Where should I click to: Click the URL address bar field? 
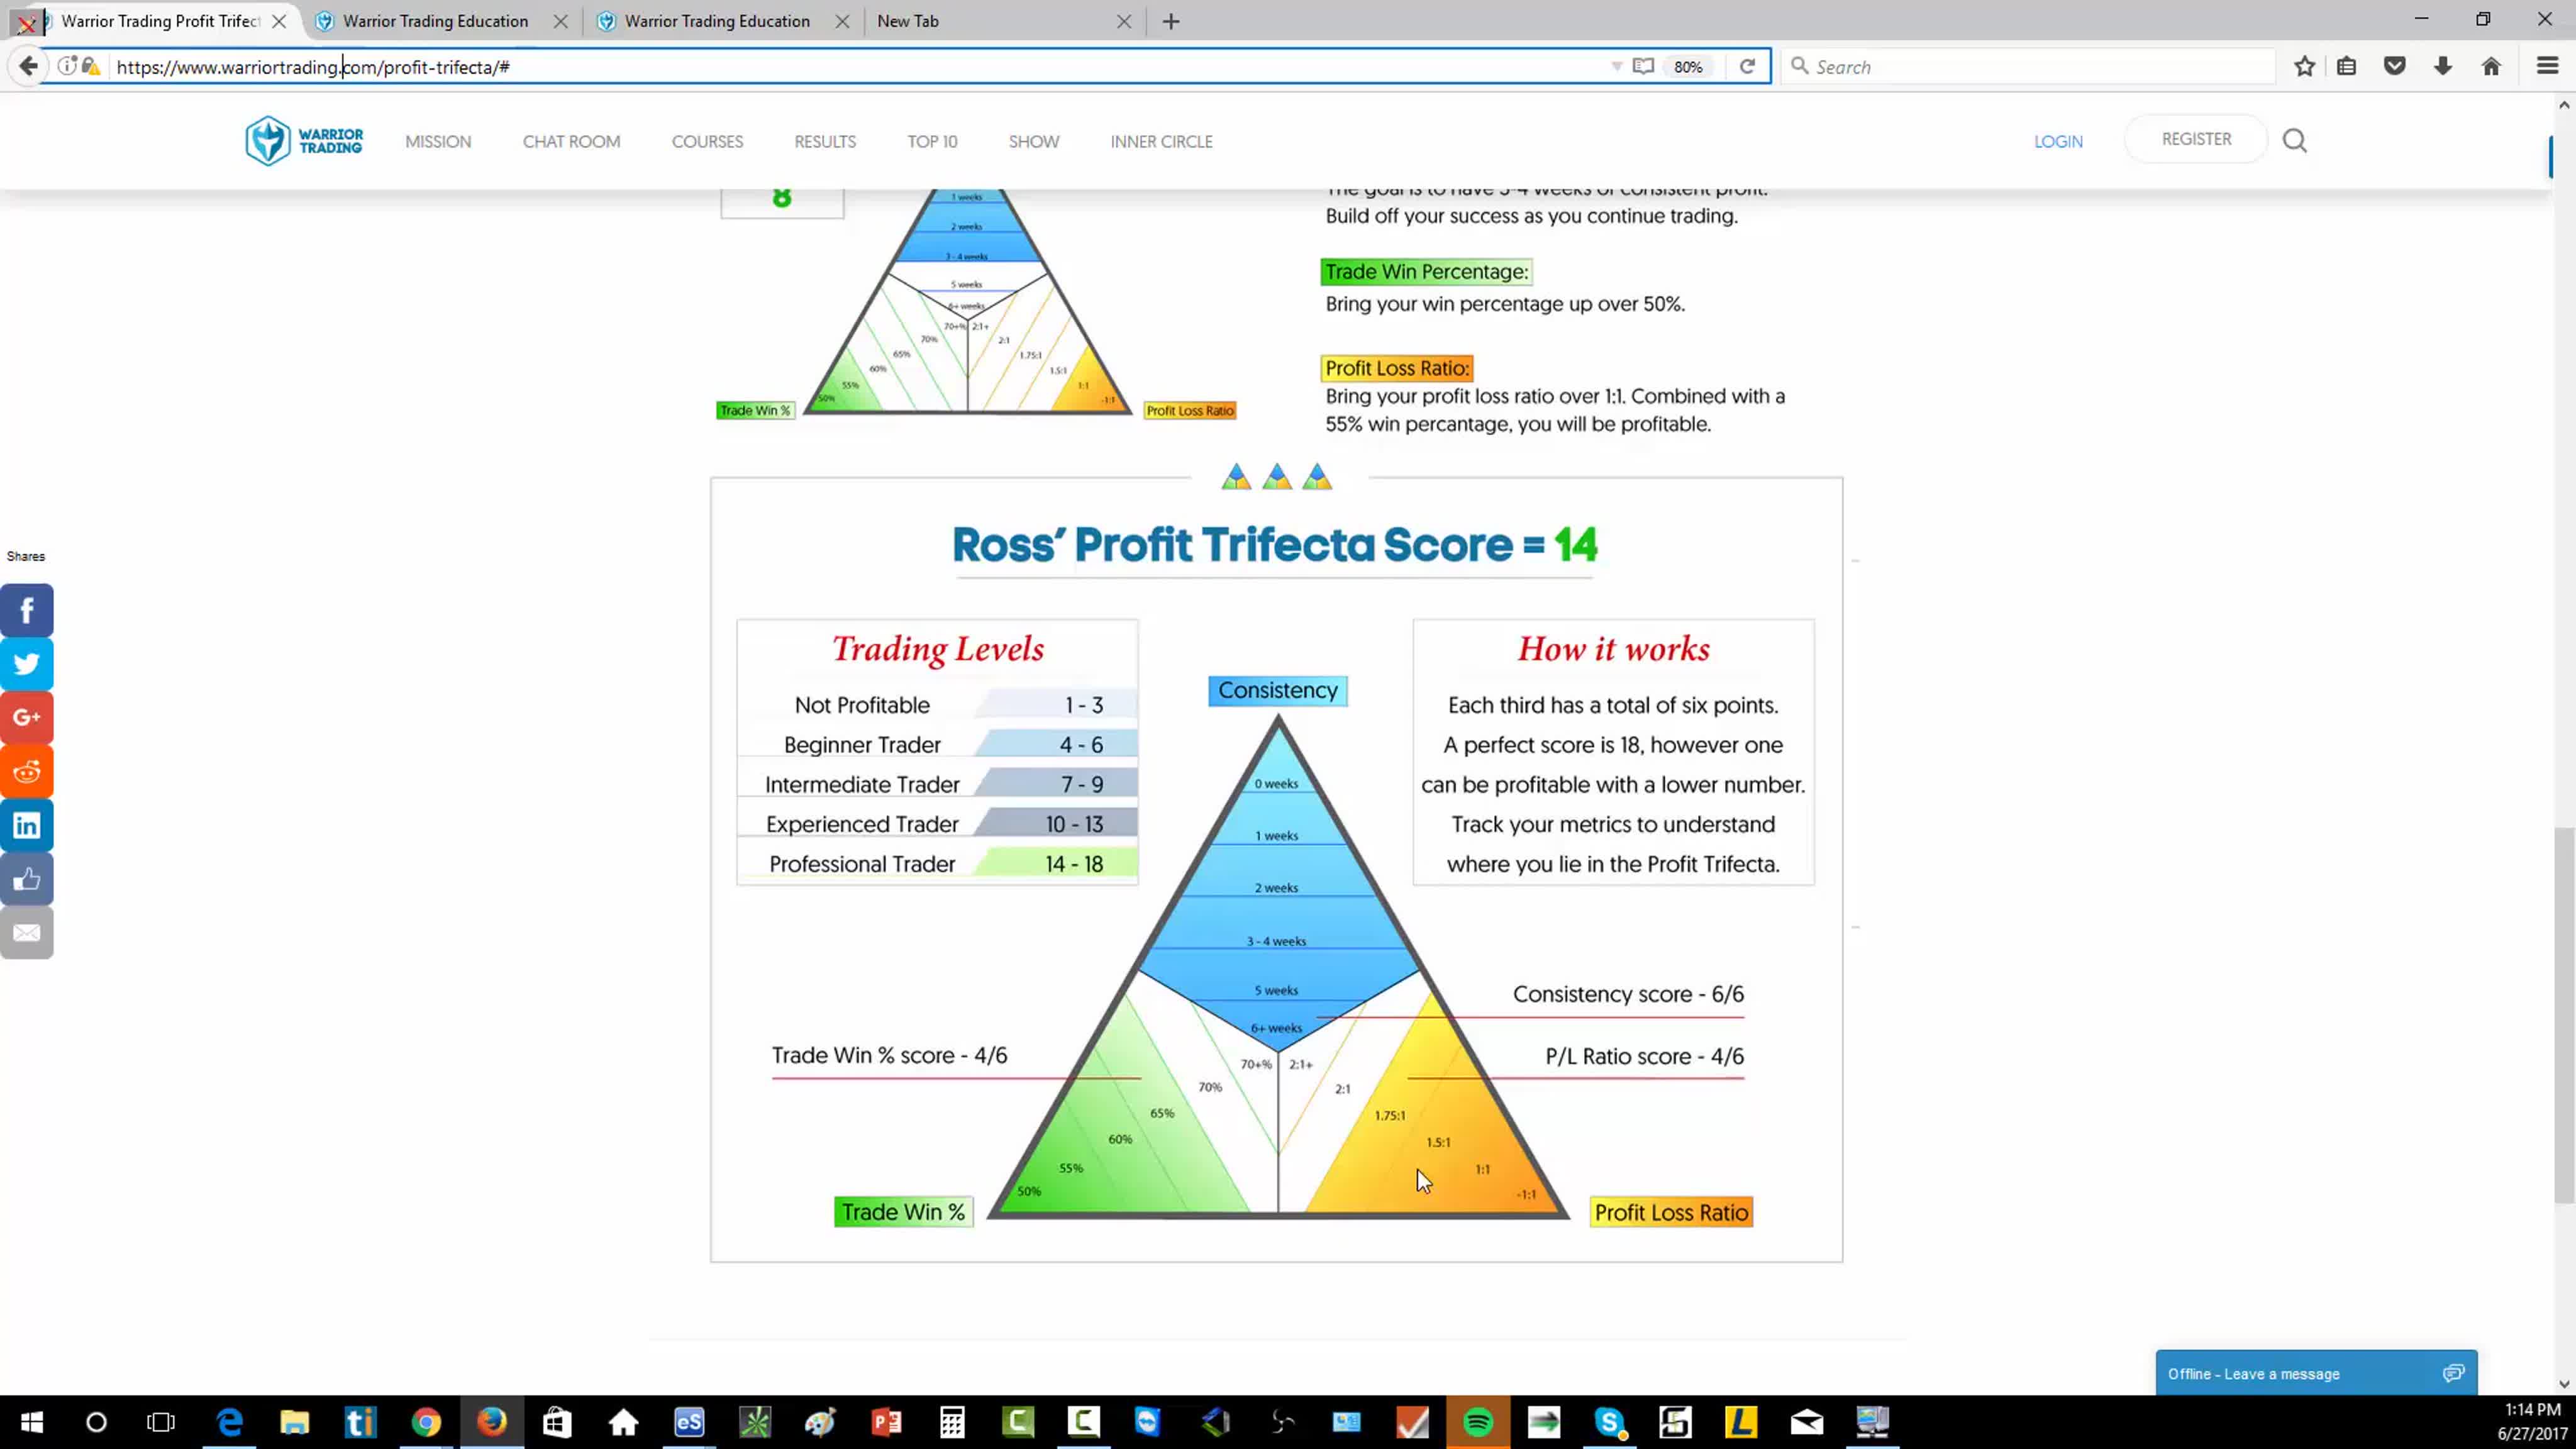click(x=860, y=67)
